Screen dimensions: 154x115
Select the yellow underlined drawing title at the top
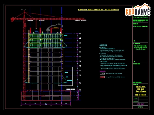tap(98, 10)
